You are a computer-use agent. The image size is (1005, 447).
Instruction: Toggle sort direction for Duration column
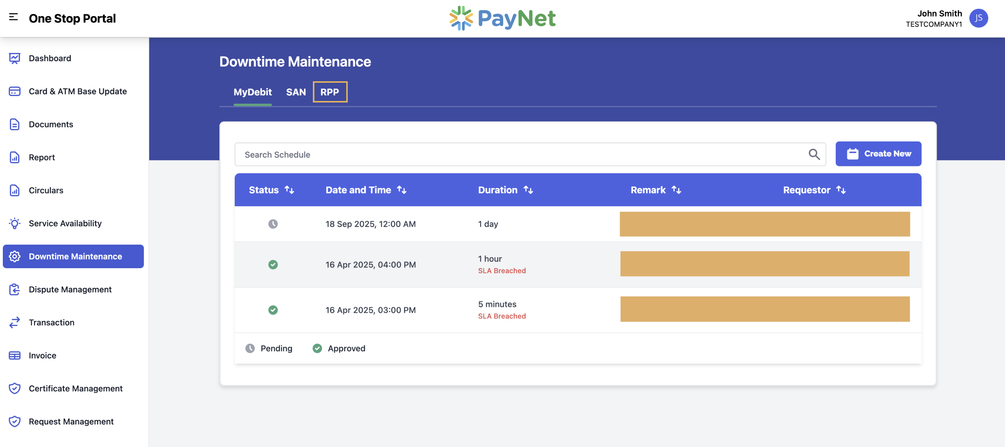click(529, 190)
